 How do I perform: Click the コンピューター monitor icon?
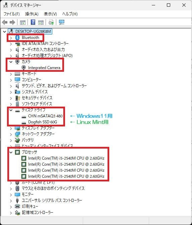pyautogui.click(x=17, y=80)
